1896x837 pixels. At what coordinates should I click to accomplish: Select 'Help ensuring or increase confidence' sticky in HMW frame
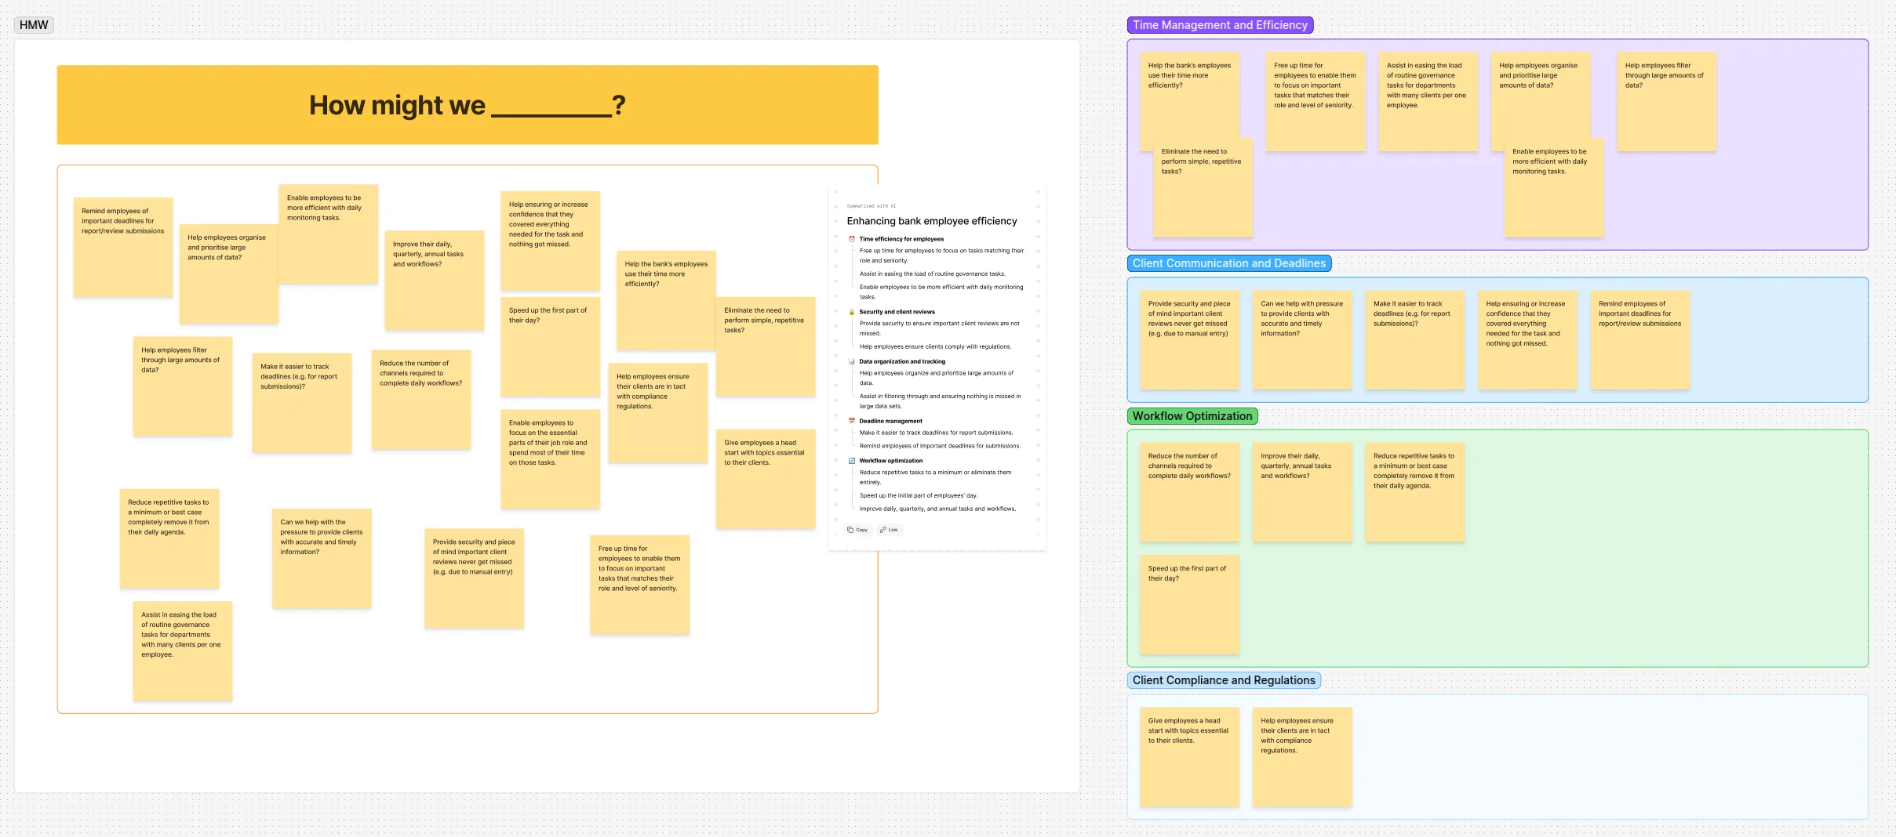550,241
